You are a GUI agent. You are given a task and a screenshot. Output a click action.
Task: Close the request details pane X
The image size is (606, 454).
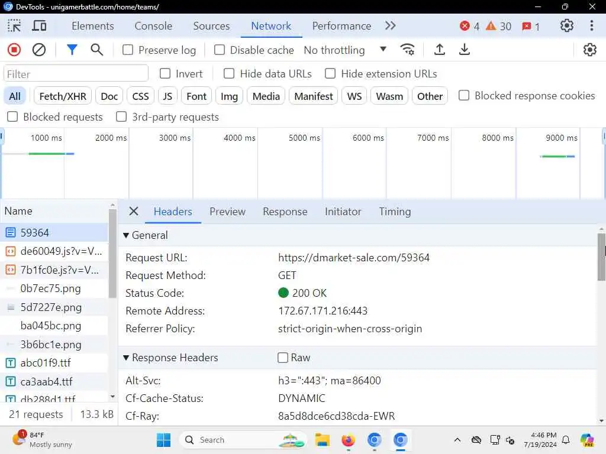click(x=134, y=211)
